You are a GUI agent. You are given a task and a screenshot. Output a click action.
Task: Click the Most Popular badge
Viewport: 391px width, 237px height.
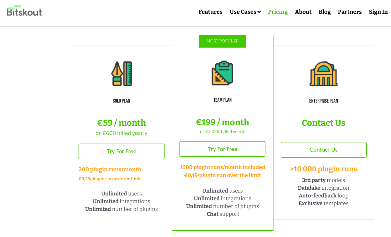click(x=222, y=41)
